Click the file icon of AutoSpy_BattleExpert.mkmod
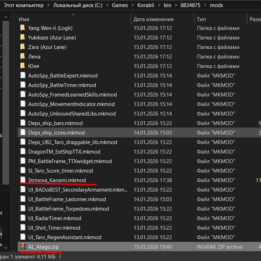 point(23,76)
